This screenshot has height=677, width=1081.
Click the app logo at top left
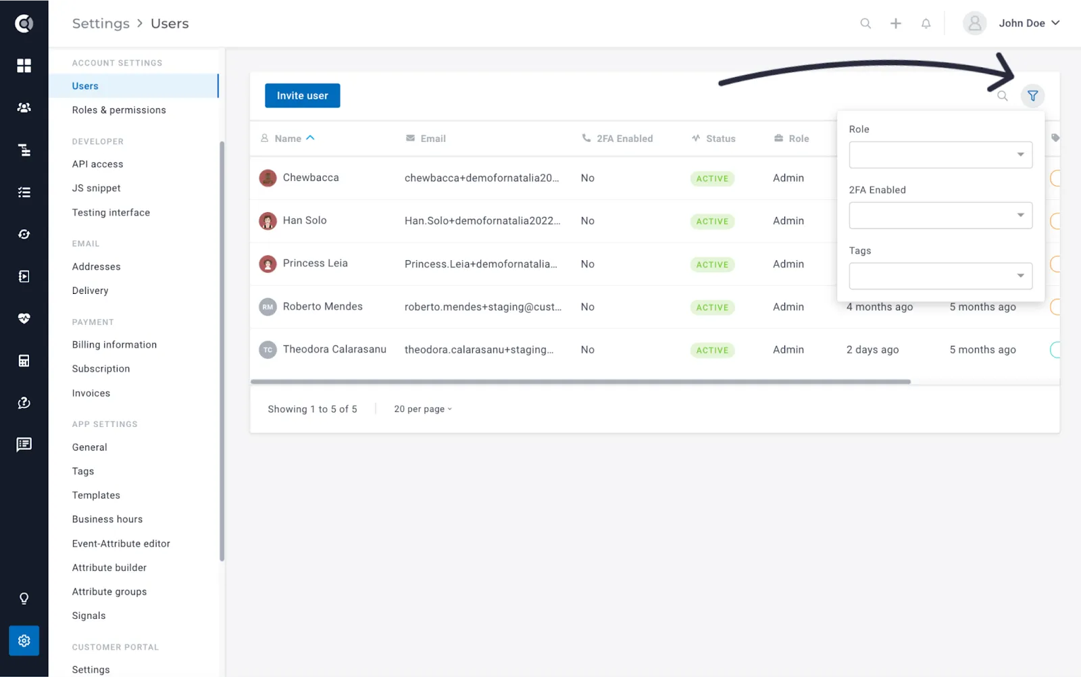(24, 24)
